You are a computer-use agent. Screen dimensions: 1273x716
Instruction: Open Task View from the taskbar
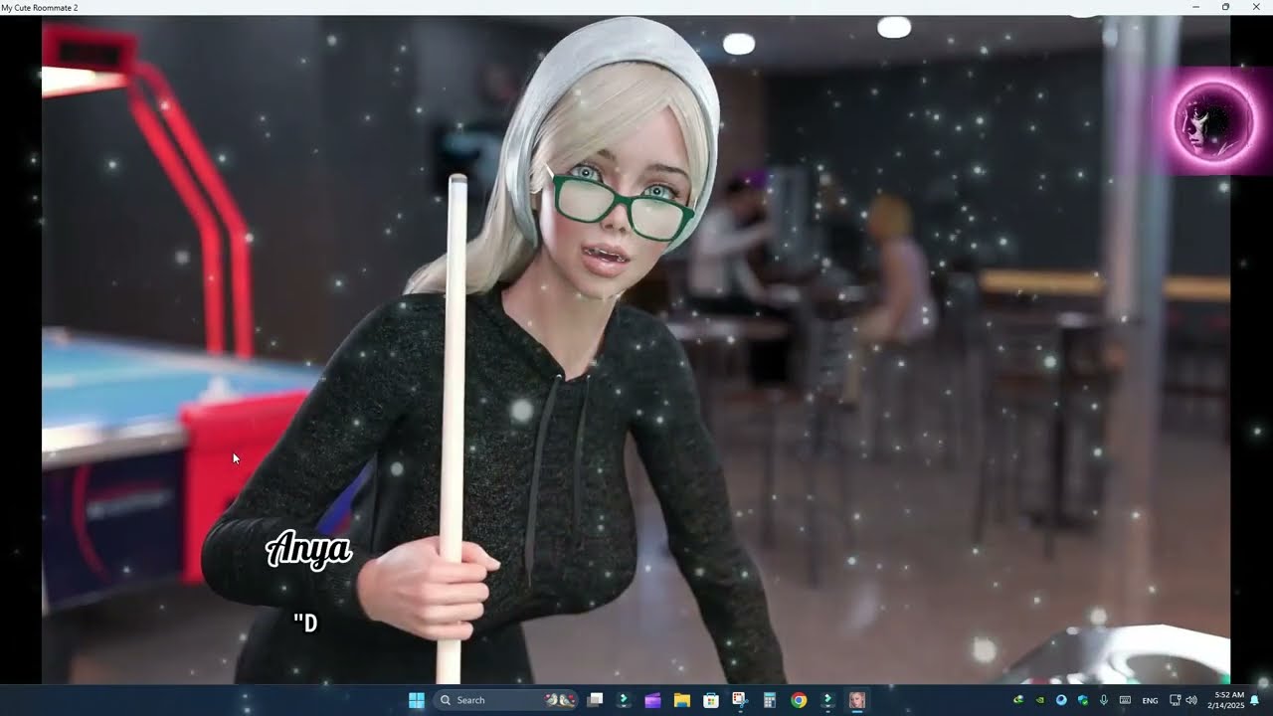595,700
